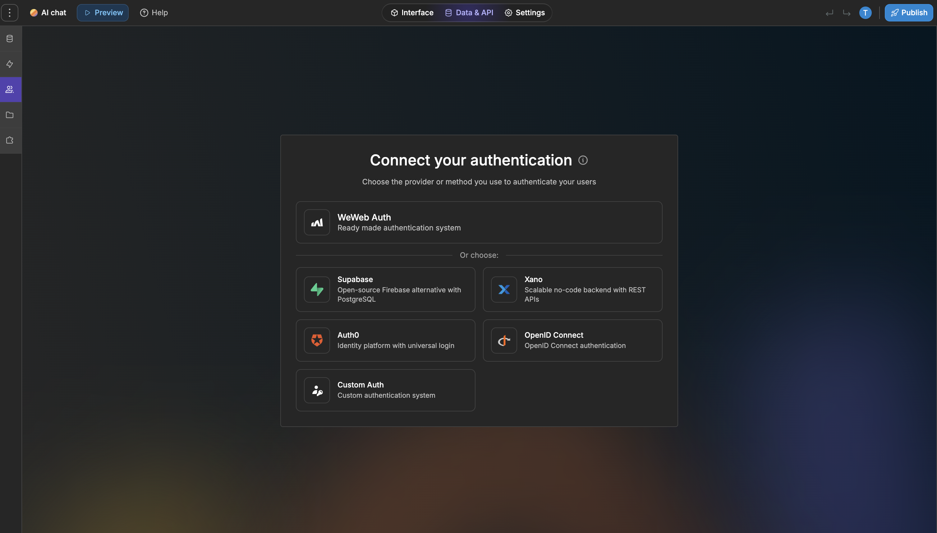The width and height of the screenshot is (937, 533).
Task: Click the OpenID Connect logo
Action: (x=504, y=341)
